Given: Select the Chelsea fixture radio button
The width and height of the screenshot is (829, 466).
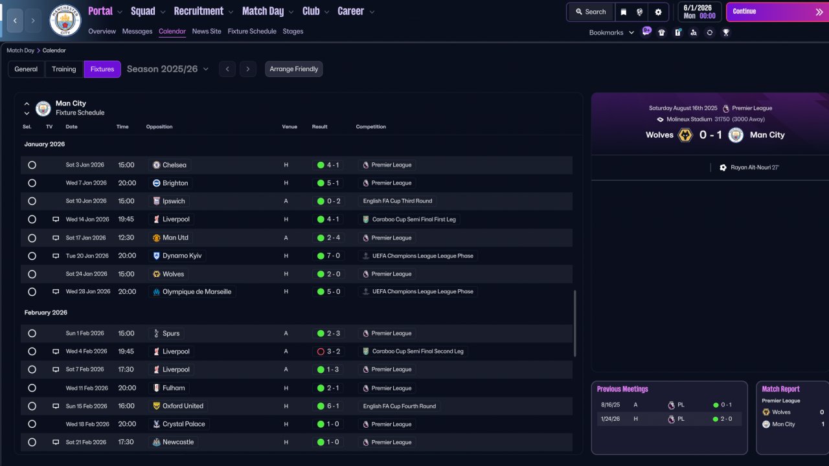Looking at the screenshot, I should [32, 165].
